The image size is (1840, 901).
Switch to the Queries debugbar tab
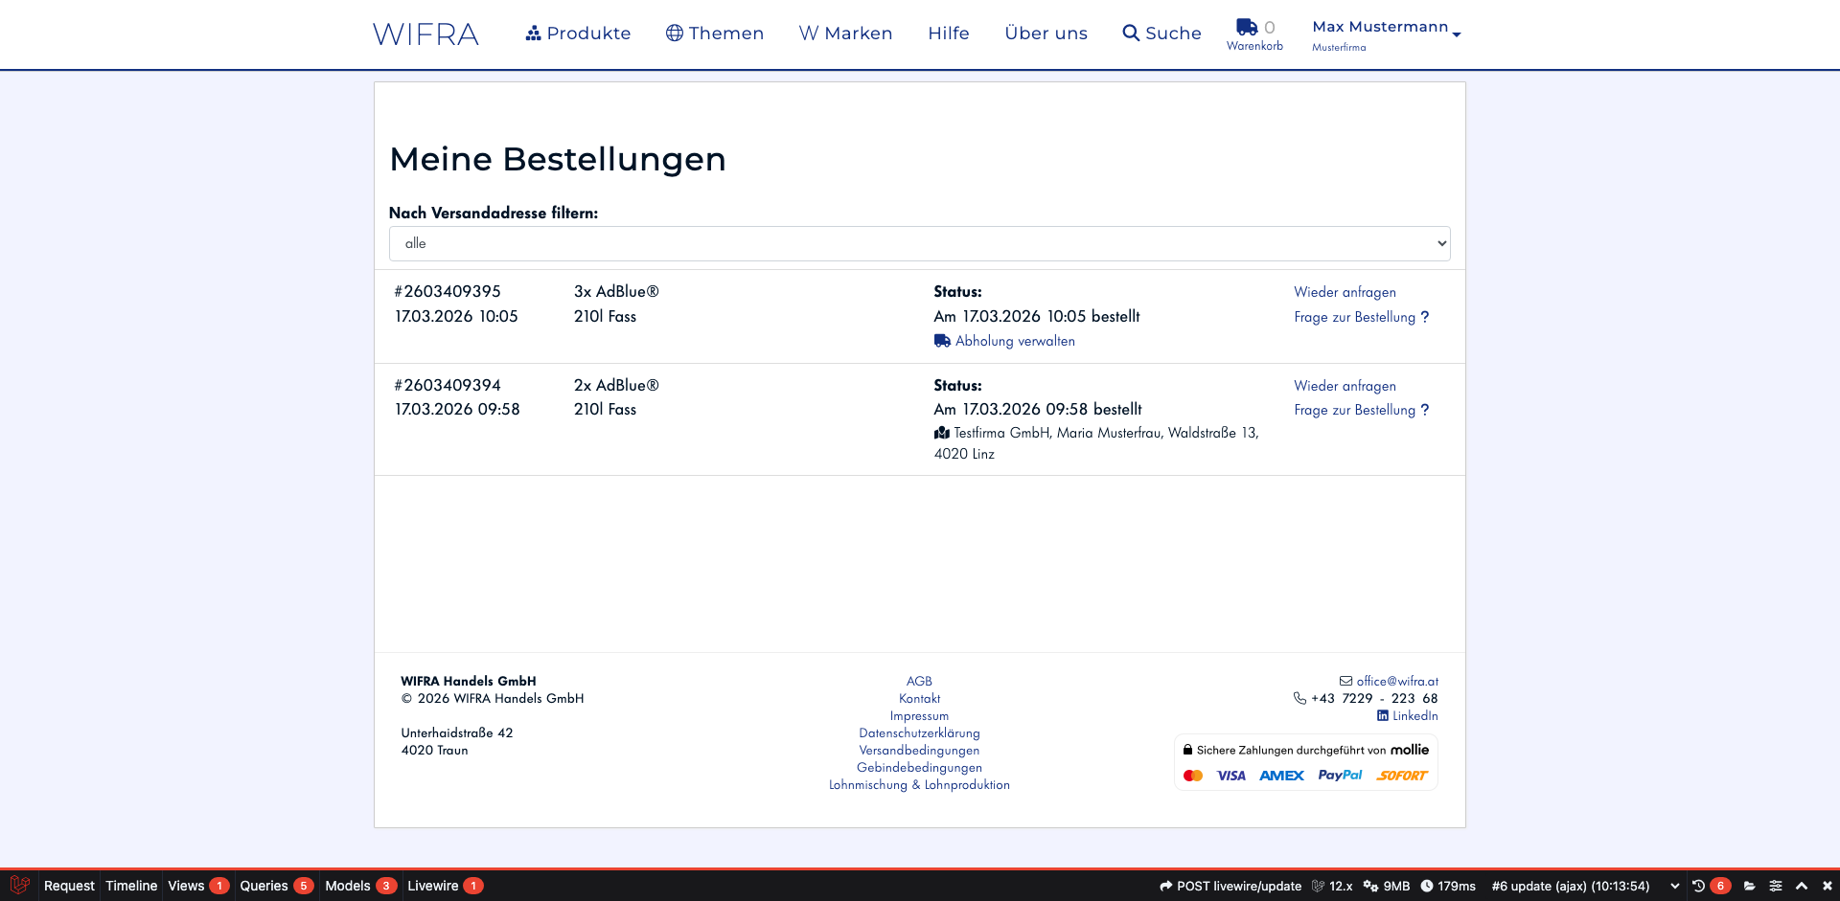click(x=265, y=886)
